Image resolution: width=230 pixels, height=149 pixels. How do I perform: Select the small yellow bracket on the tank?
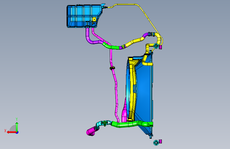94,19
